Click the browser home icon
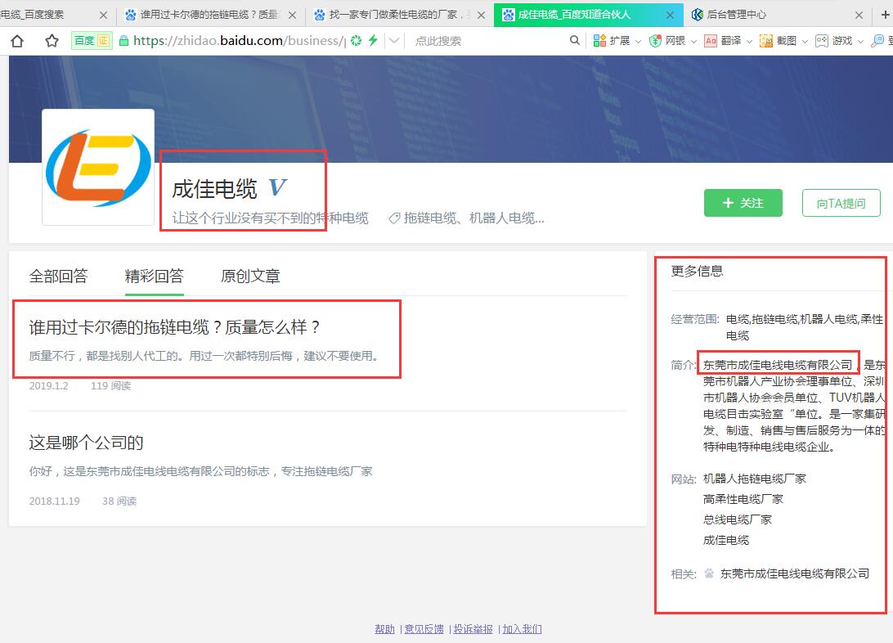Screen dimensions: 893x643 (x=17, y=41)
